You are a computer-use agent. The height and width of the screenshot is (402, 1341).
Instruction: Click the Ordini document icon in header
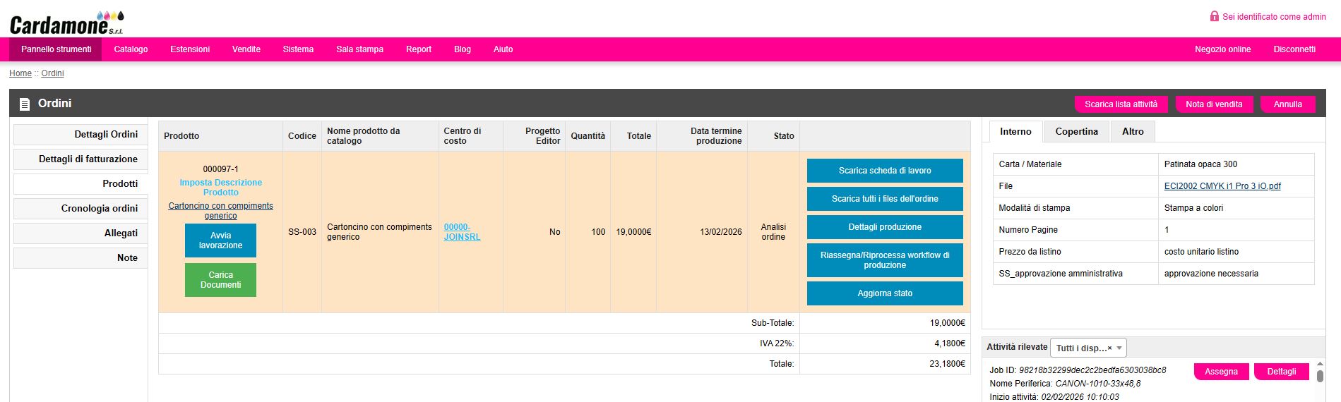[25, 104]
